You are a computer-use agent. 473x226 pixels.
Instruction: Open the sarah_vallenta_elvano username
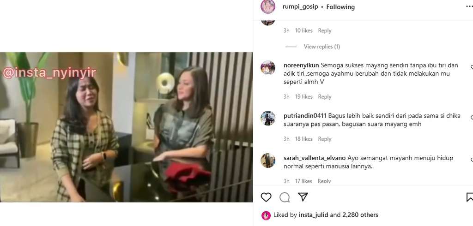(x=315, y=158)
